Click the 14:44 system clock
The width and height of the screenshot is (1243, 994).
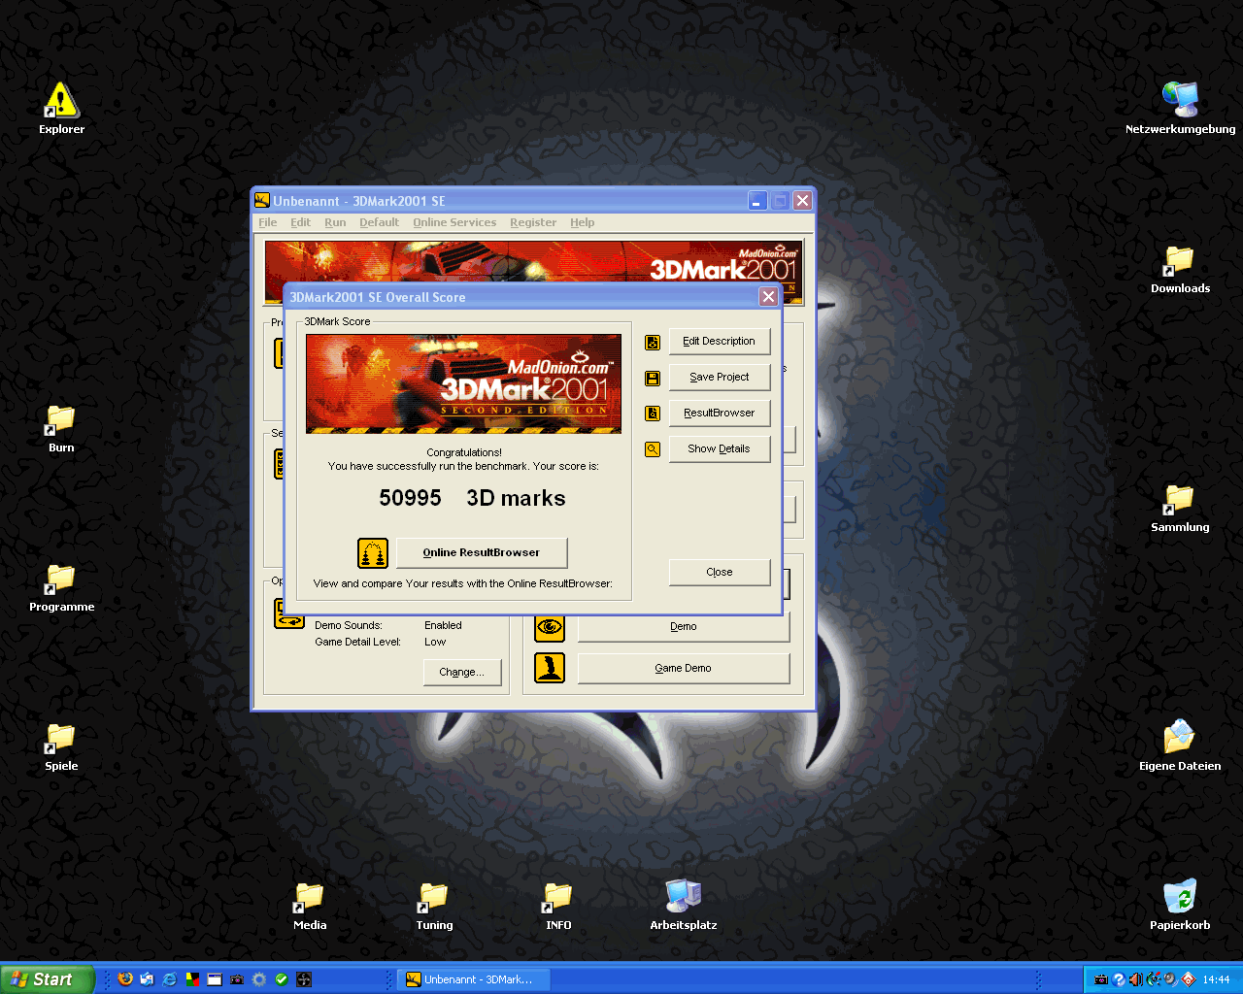pos(1216,979)
